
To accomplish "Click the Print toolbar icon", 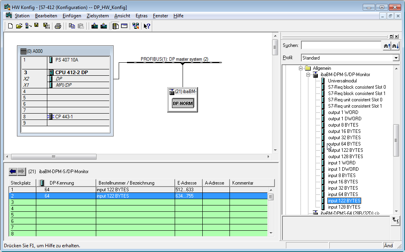I will tap(58, 26).
